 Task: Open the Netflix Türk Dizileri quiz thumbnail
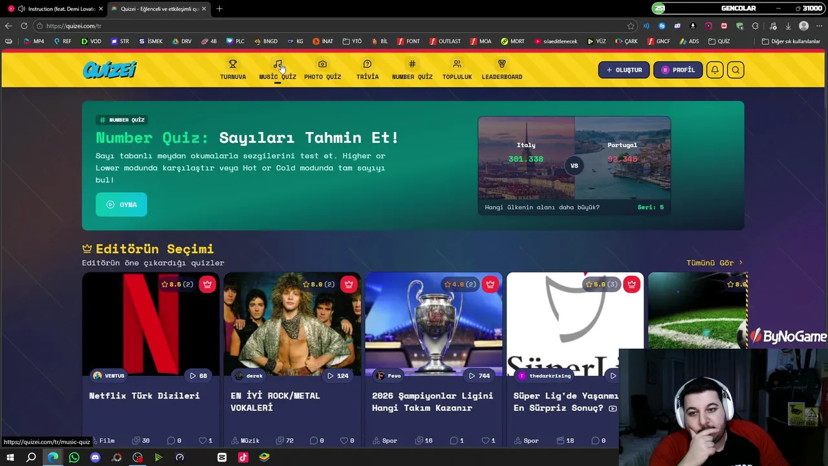click(x=151, y=324)
